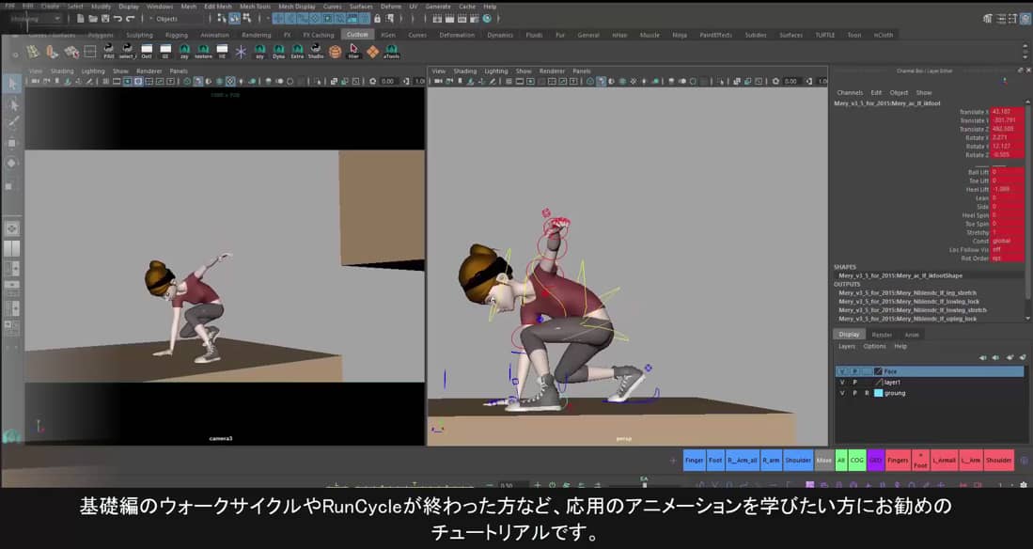Select the Lasso tool in toolbox
1033x549 pixels.
(x=12, y=104)
